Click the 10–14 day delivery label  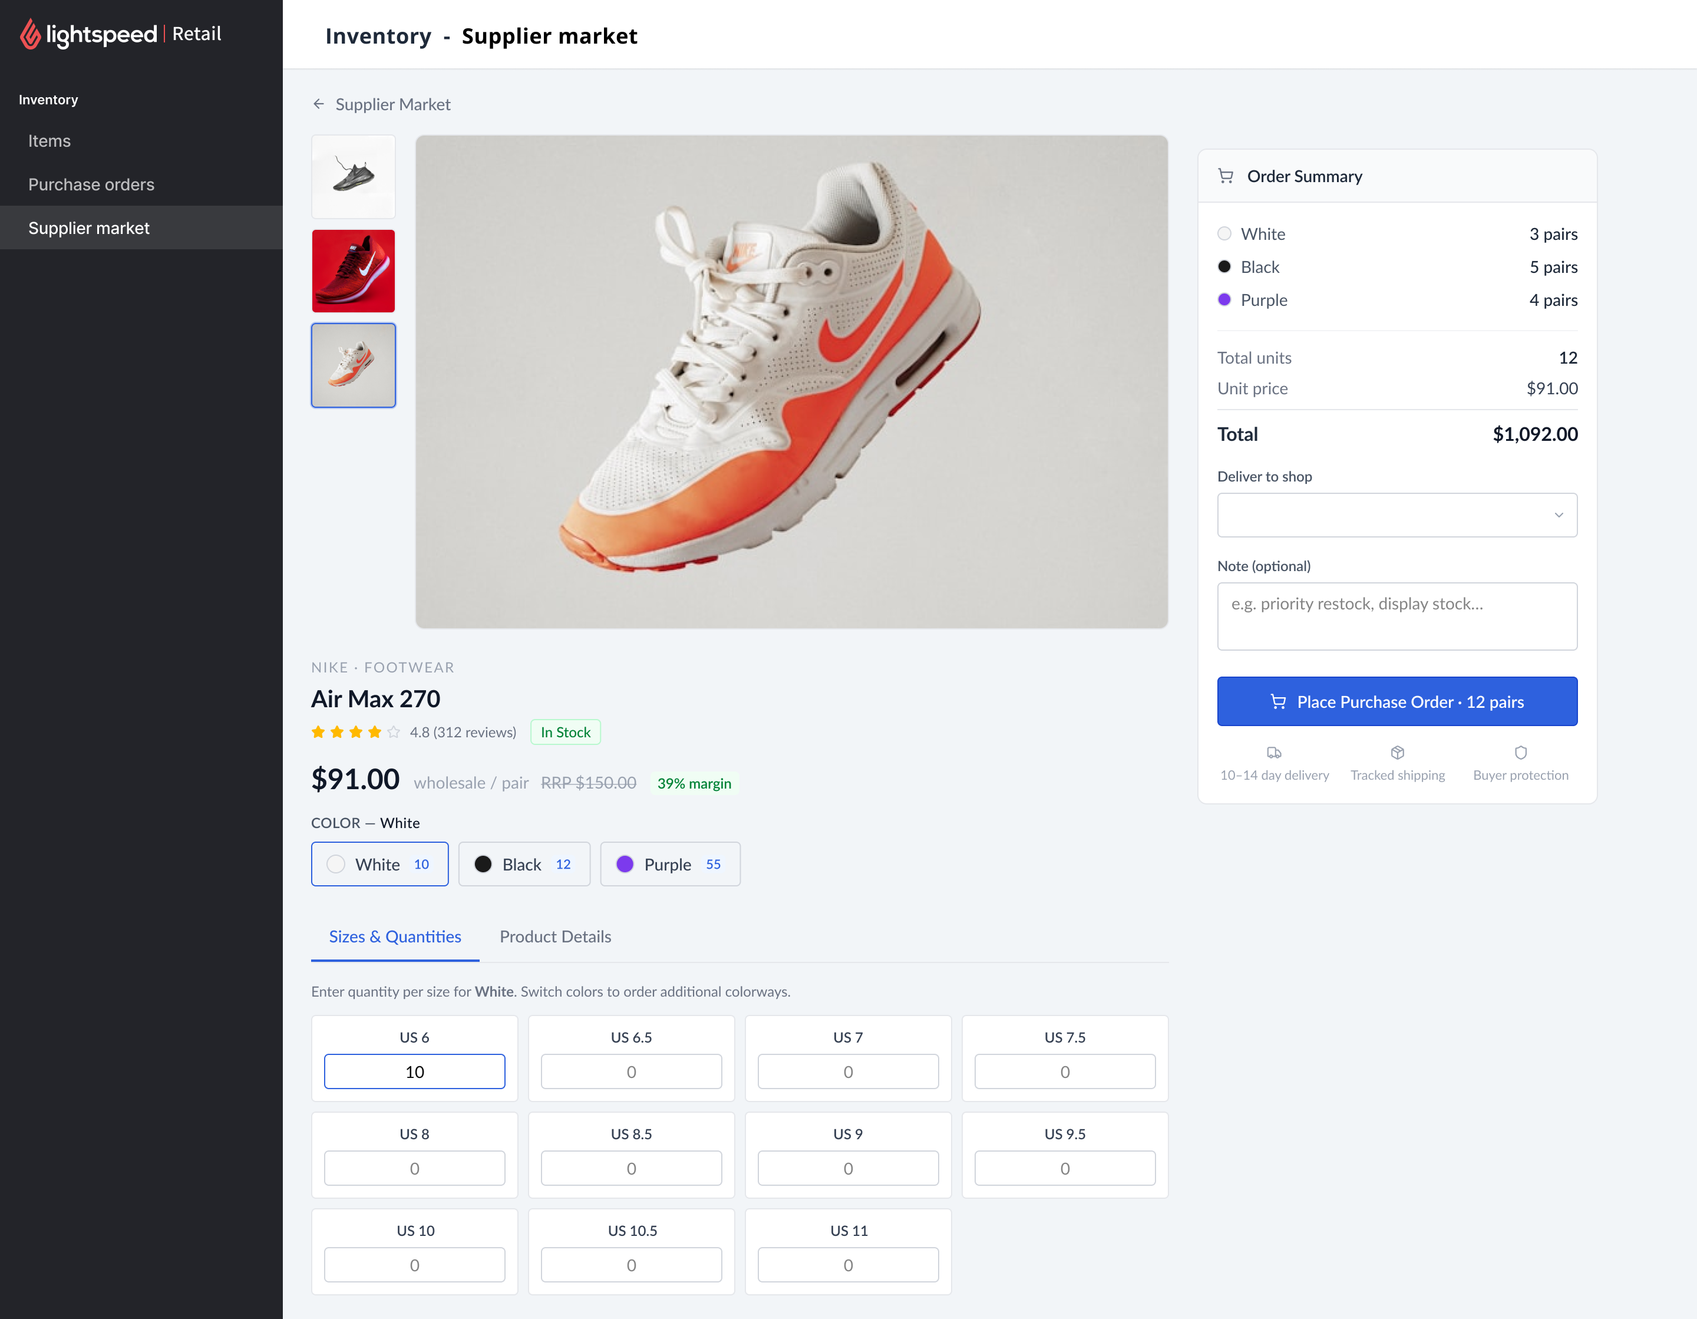click(x=1275, y=775)
